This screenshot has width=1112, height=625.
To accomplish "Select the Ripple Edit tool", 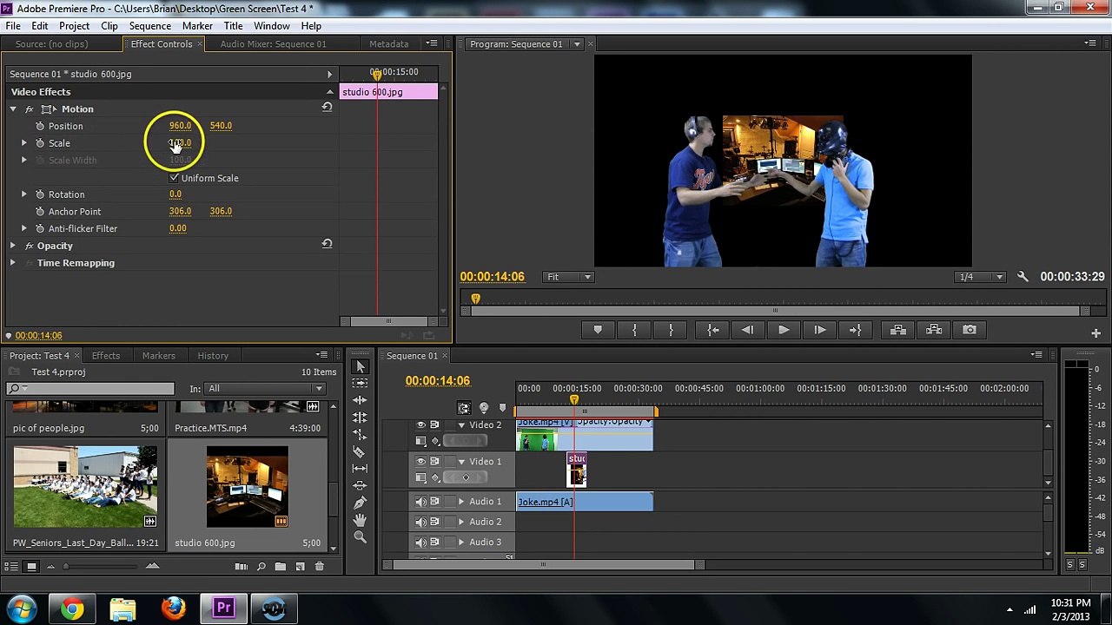I will 360,400.
